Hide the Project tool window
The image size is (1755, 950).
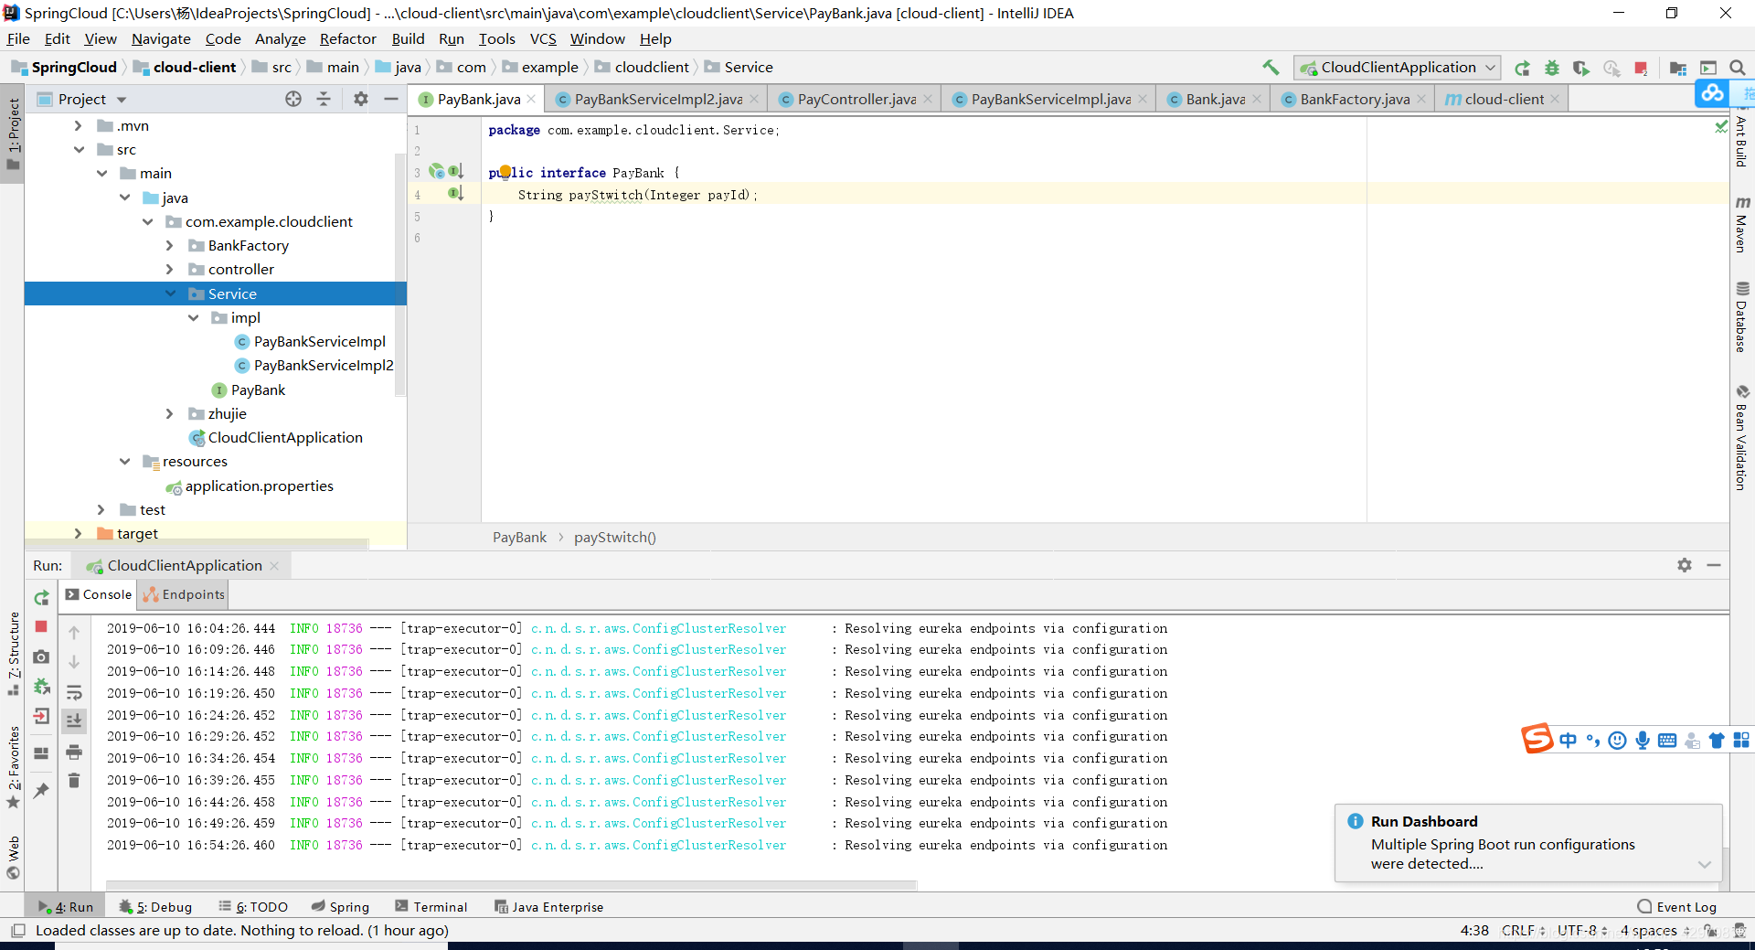[x=391, y=99]
